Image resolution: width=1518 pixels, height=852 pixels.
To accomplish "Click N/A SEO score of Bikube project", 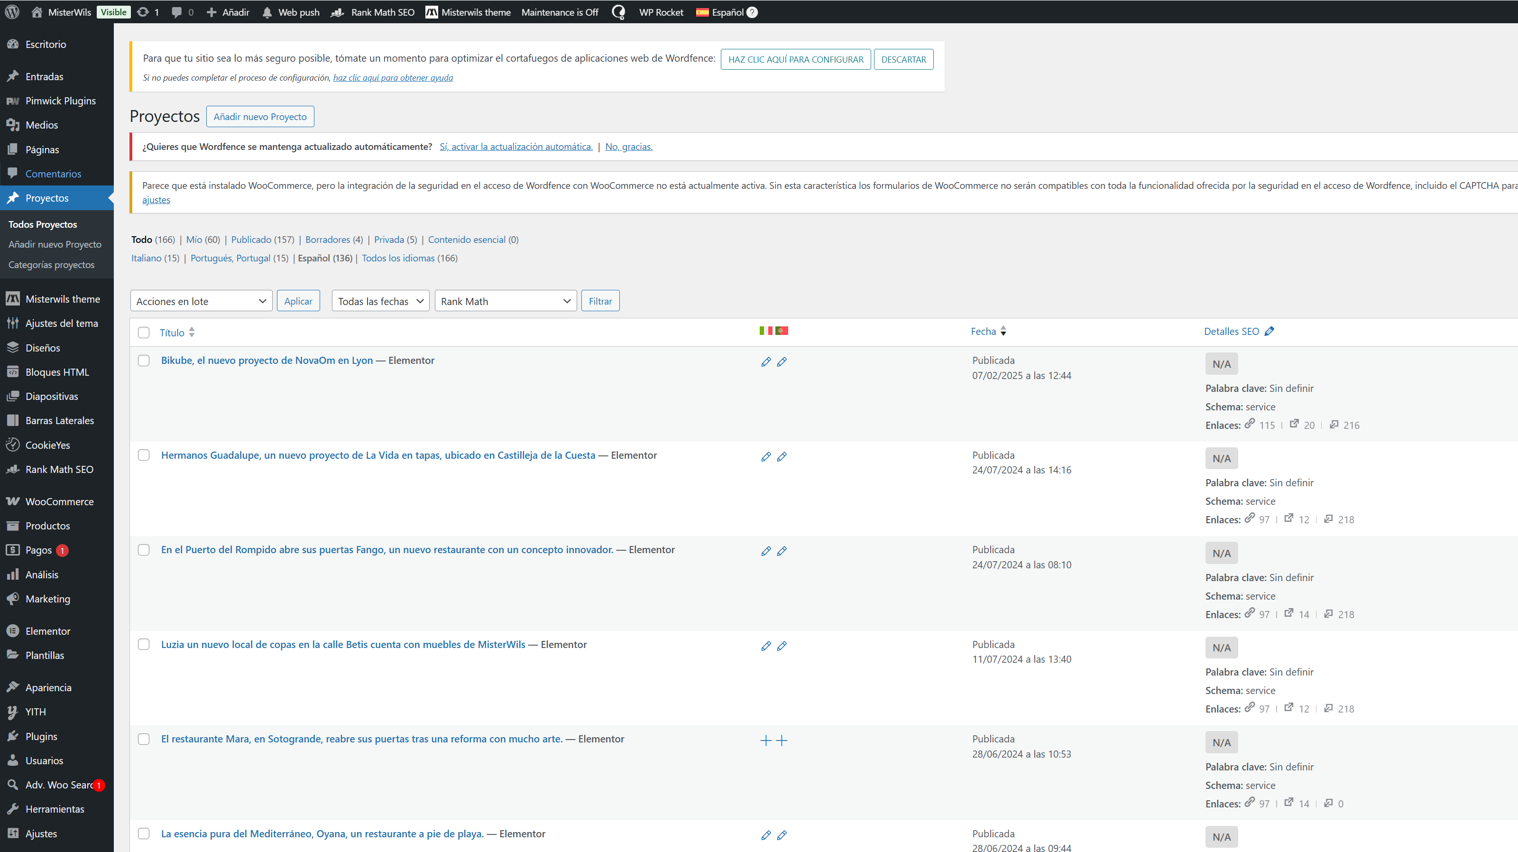I will coord(1222,364).
